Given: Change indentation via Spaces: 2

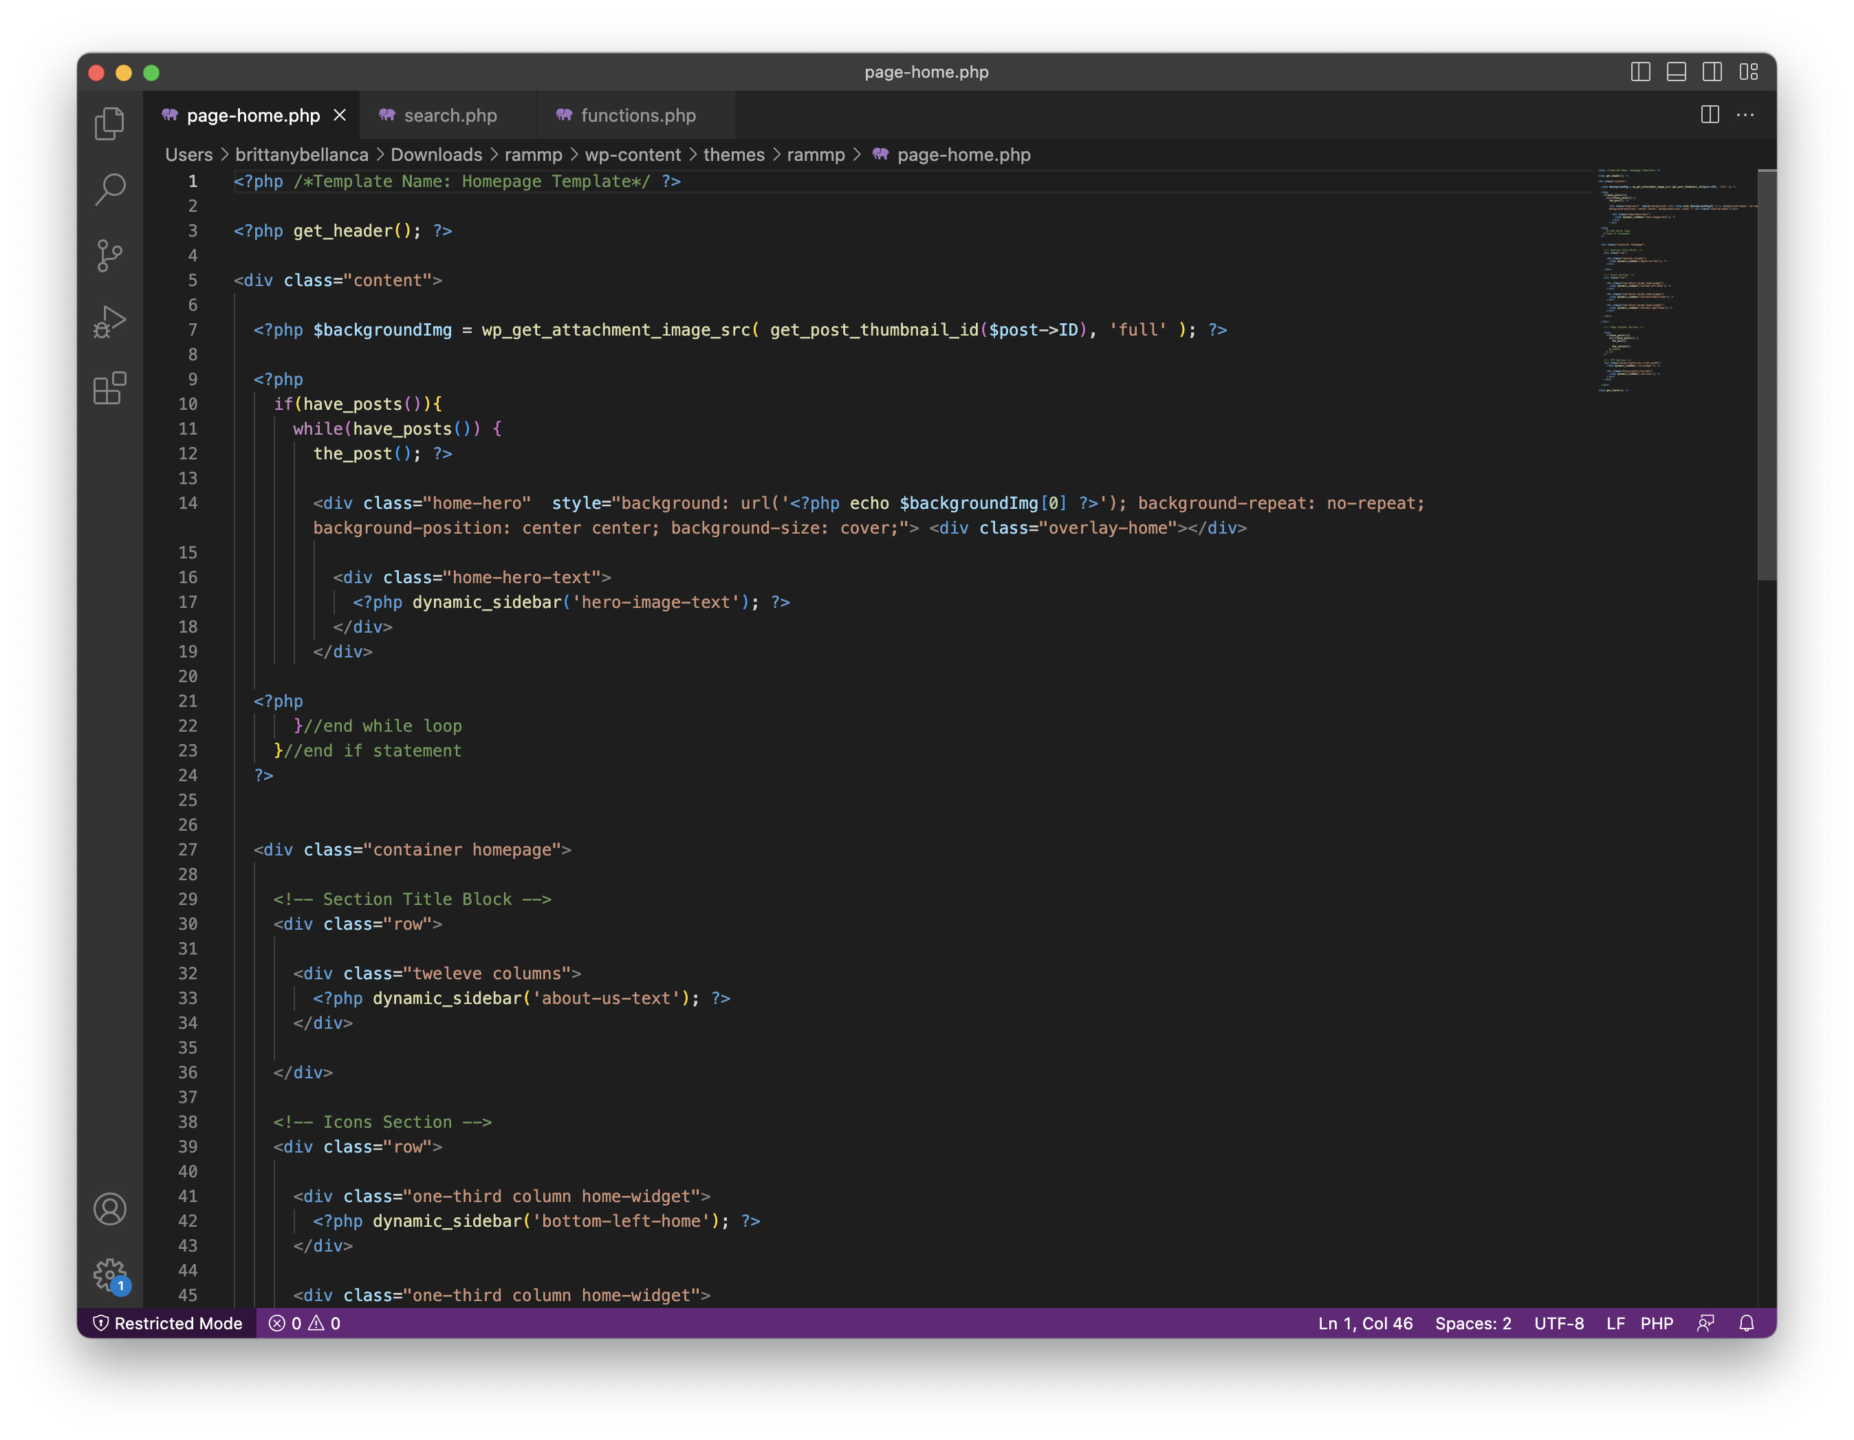Looking at the screenshot, I should [1473, 1323].
